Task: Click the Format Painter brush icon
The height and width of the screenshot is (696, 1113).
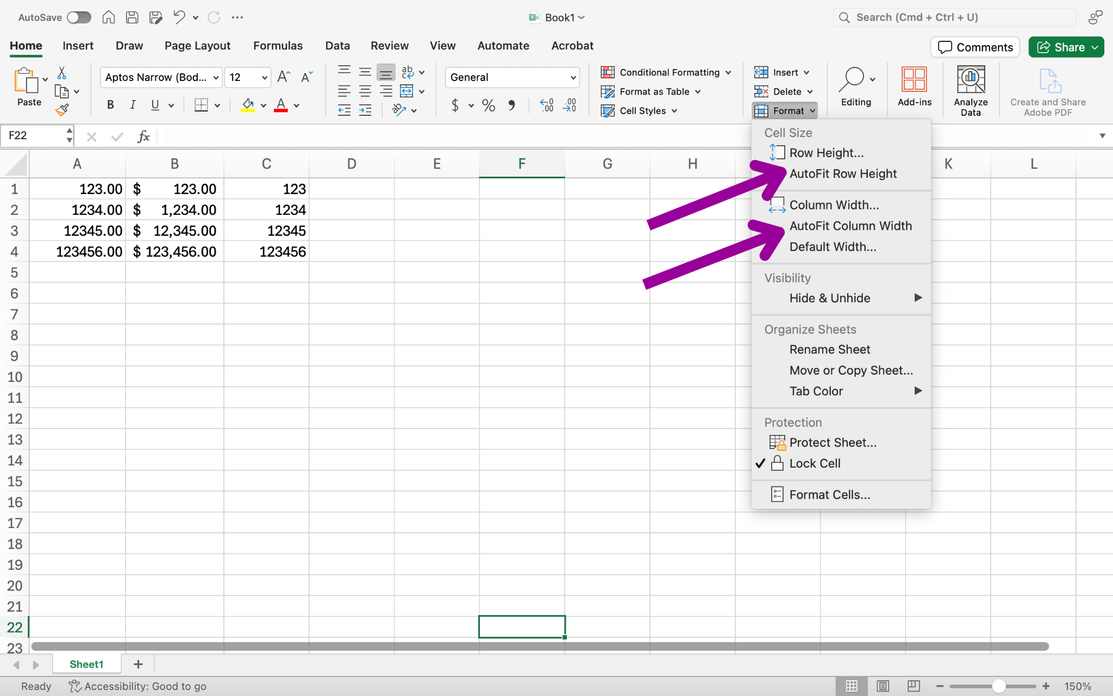Action: (x=62, y=110)
